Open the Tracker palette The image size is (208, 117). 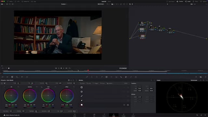(x=111, y=77)
